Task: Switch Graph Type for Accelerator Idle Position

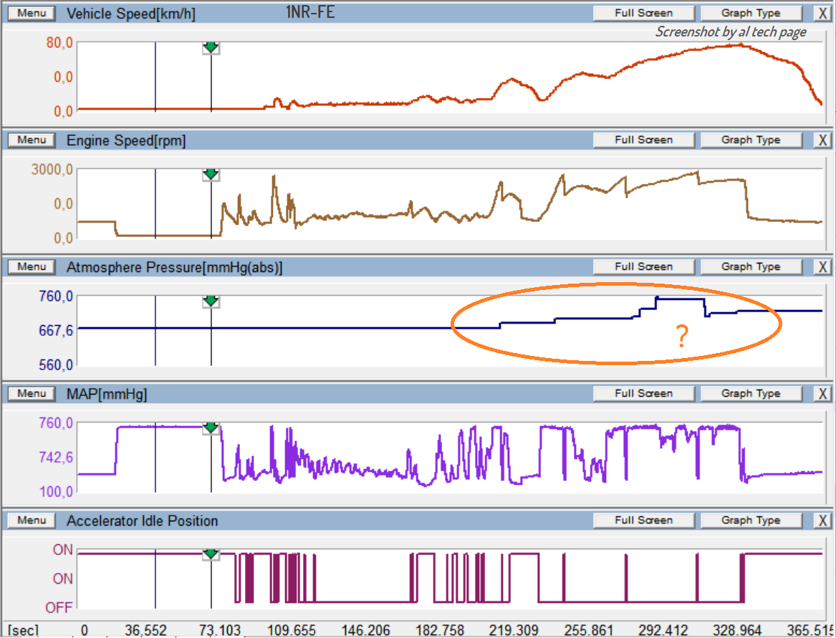Action: click(750, 520)
